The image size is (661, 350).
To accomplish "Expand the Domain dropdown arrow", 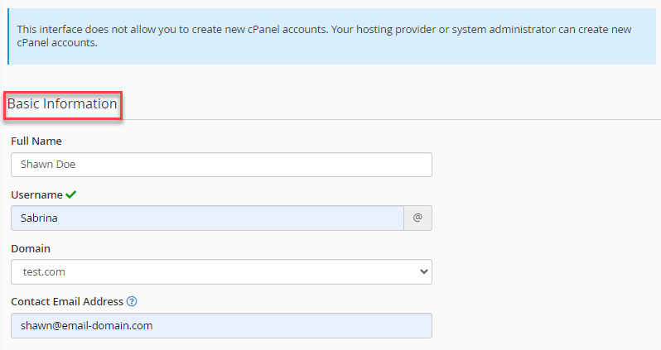I will (423, 271).
